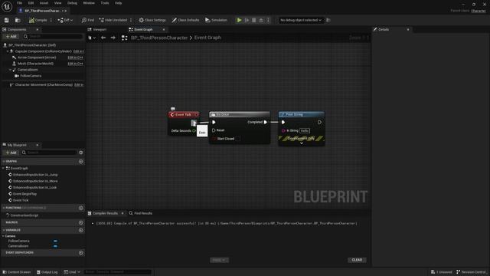Screen dimensions: 490x276
Task: Click My Blueprint search field
Action: point(49,153)
